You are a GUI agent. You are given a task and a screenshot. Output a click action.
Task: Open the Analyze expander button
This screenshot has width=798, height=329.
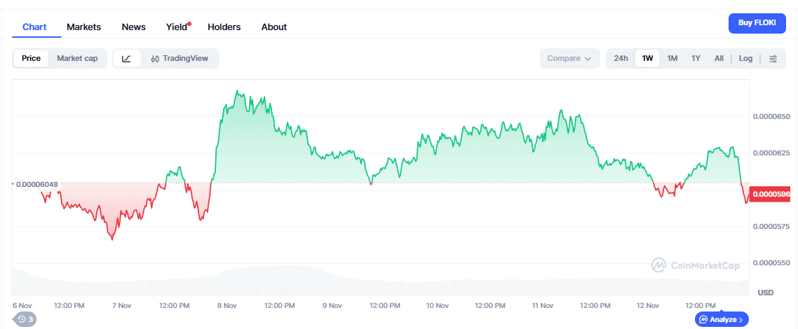coord(722,319)
